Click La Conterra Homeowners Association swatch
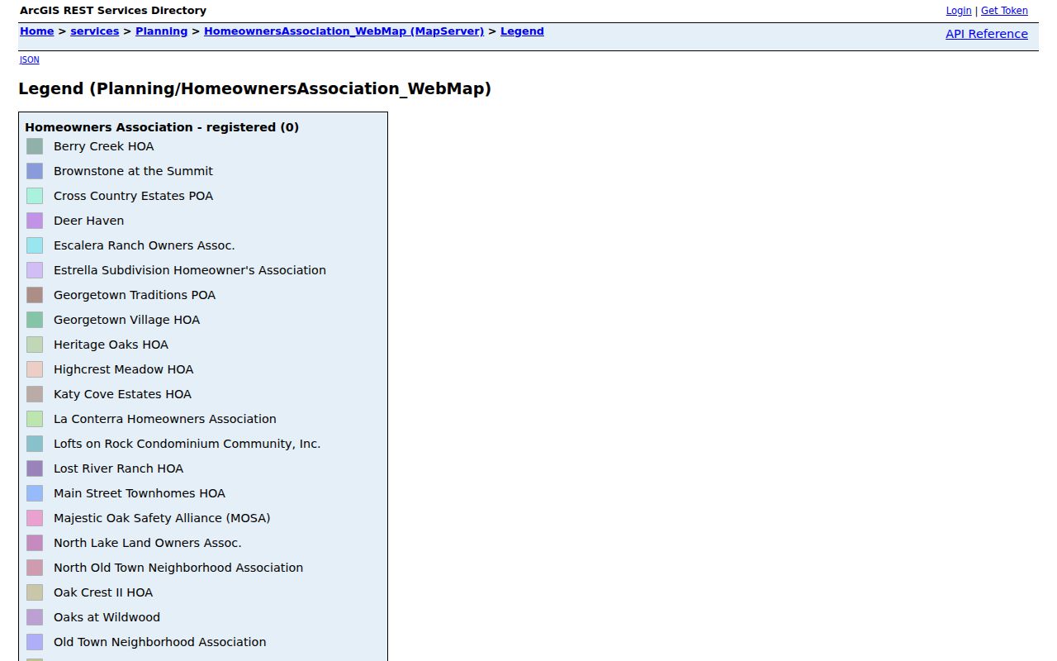Screen dimensions: 1057x661 [x=35, y=419]
